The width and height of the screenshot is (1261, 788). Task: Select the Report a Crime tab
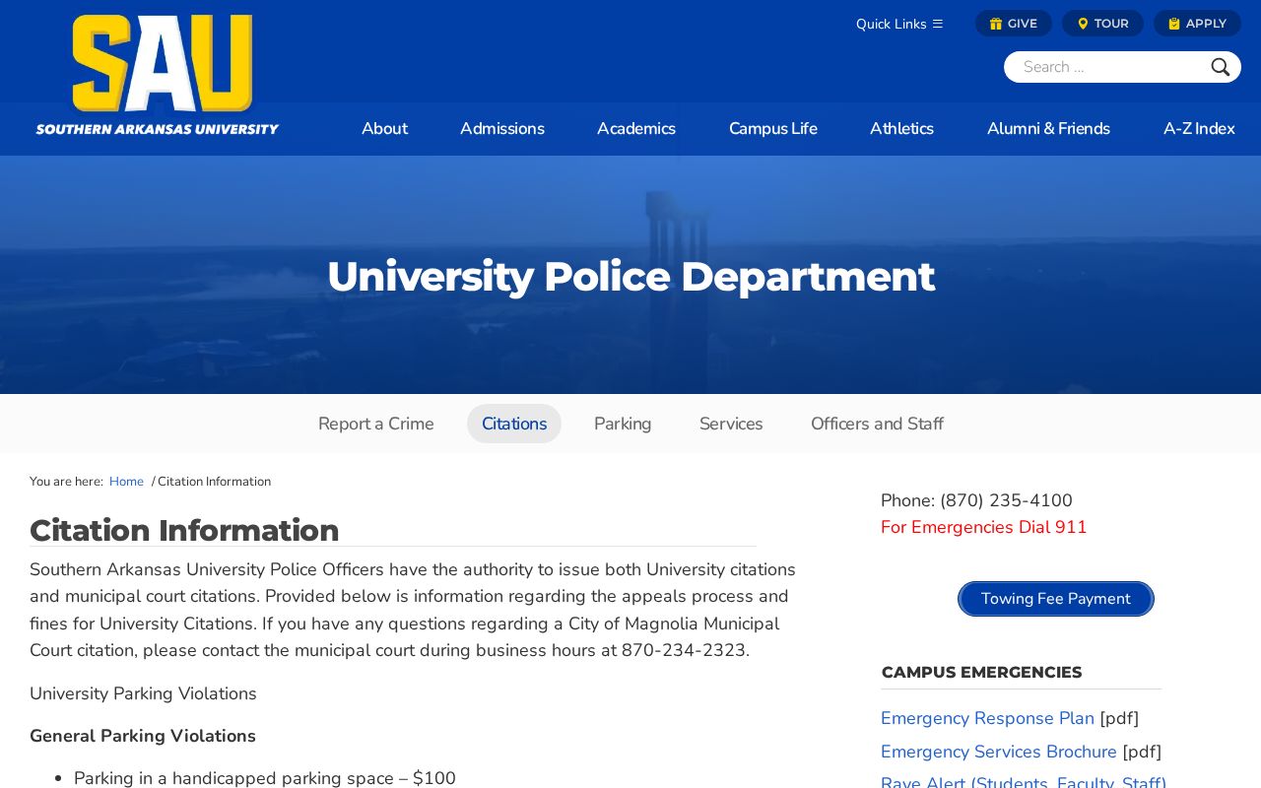[376, 424]
